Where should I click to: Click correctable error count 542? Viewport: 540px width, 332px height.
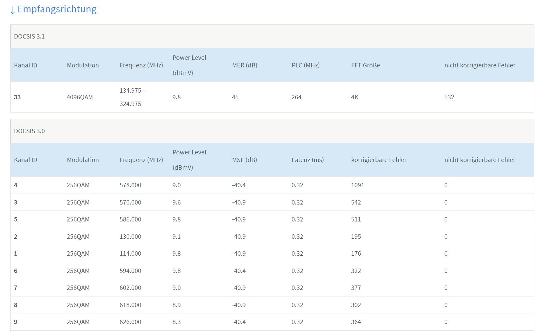click(x=356, y=203)
